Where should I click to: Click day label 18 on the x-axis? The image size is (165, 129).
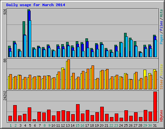coord(92,125)
